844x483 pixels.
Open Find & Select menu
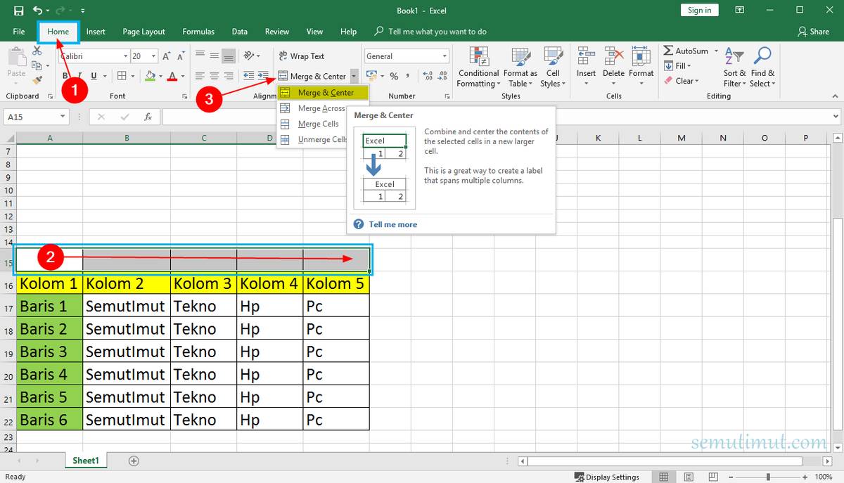point(762,67)
